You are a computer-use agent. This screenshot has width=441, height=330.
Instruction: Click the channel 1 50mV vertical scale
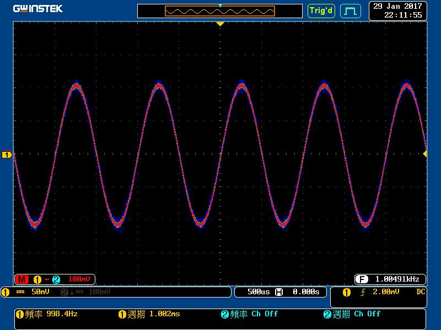(40, 292)
